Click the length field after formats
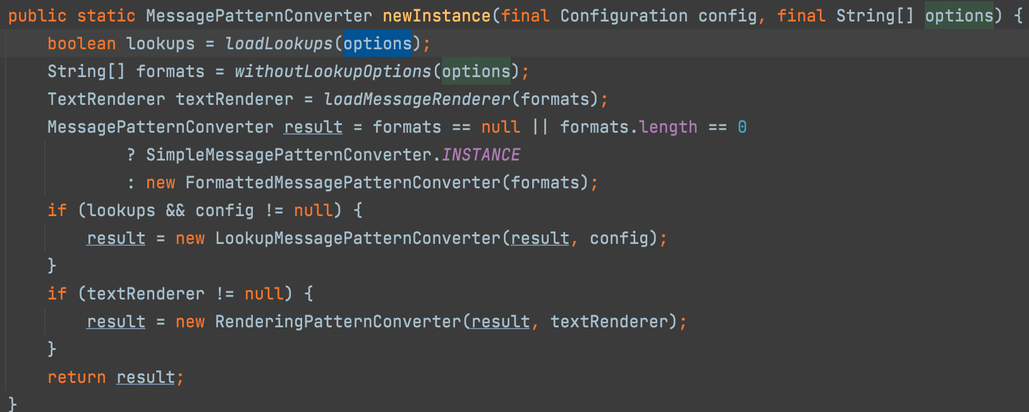 [x=668, y=127]
